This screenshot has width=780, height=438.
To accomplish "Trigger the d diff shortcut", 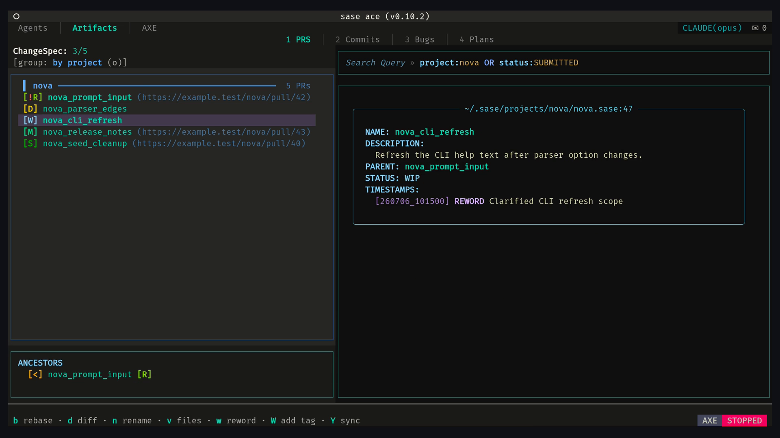I will click(x=82, y=421).
